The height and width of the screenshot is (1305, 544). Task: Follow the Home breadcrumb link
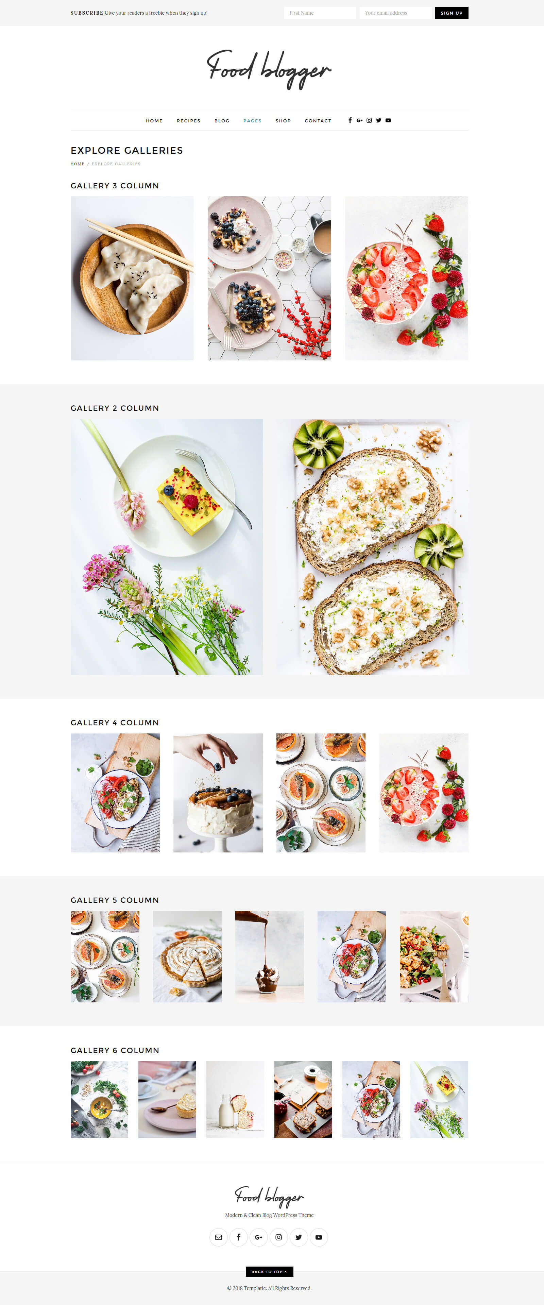click(78, 164)
